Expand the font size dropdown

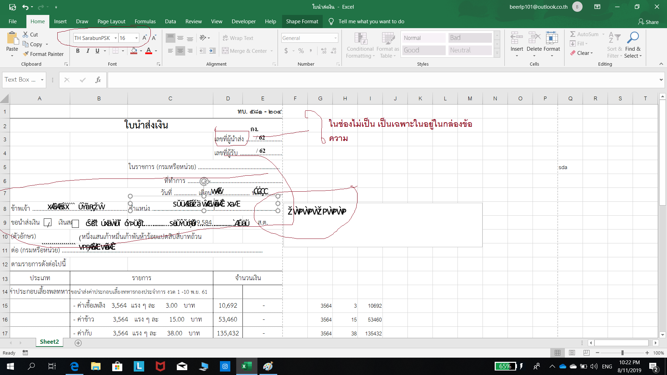pyautogui.click(x=137, y=38)
